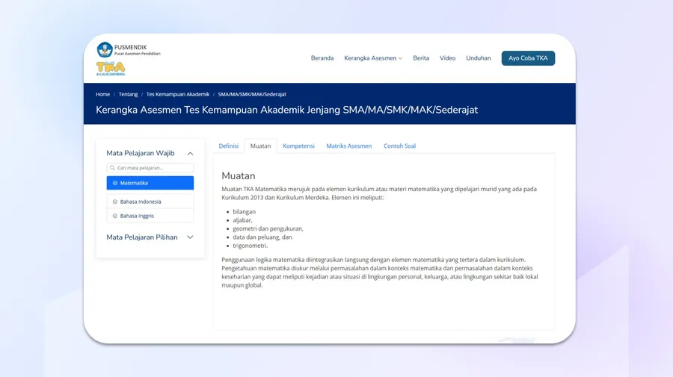Open the Video navigation item
This screenshot has width=673, height=377.
[447, 58]
